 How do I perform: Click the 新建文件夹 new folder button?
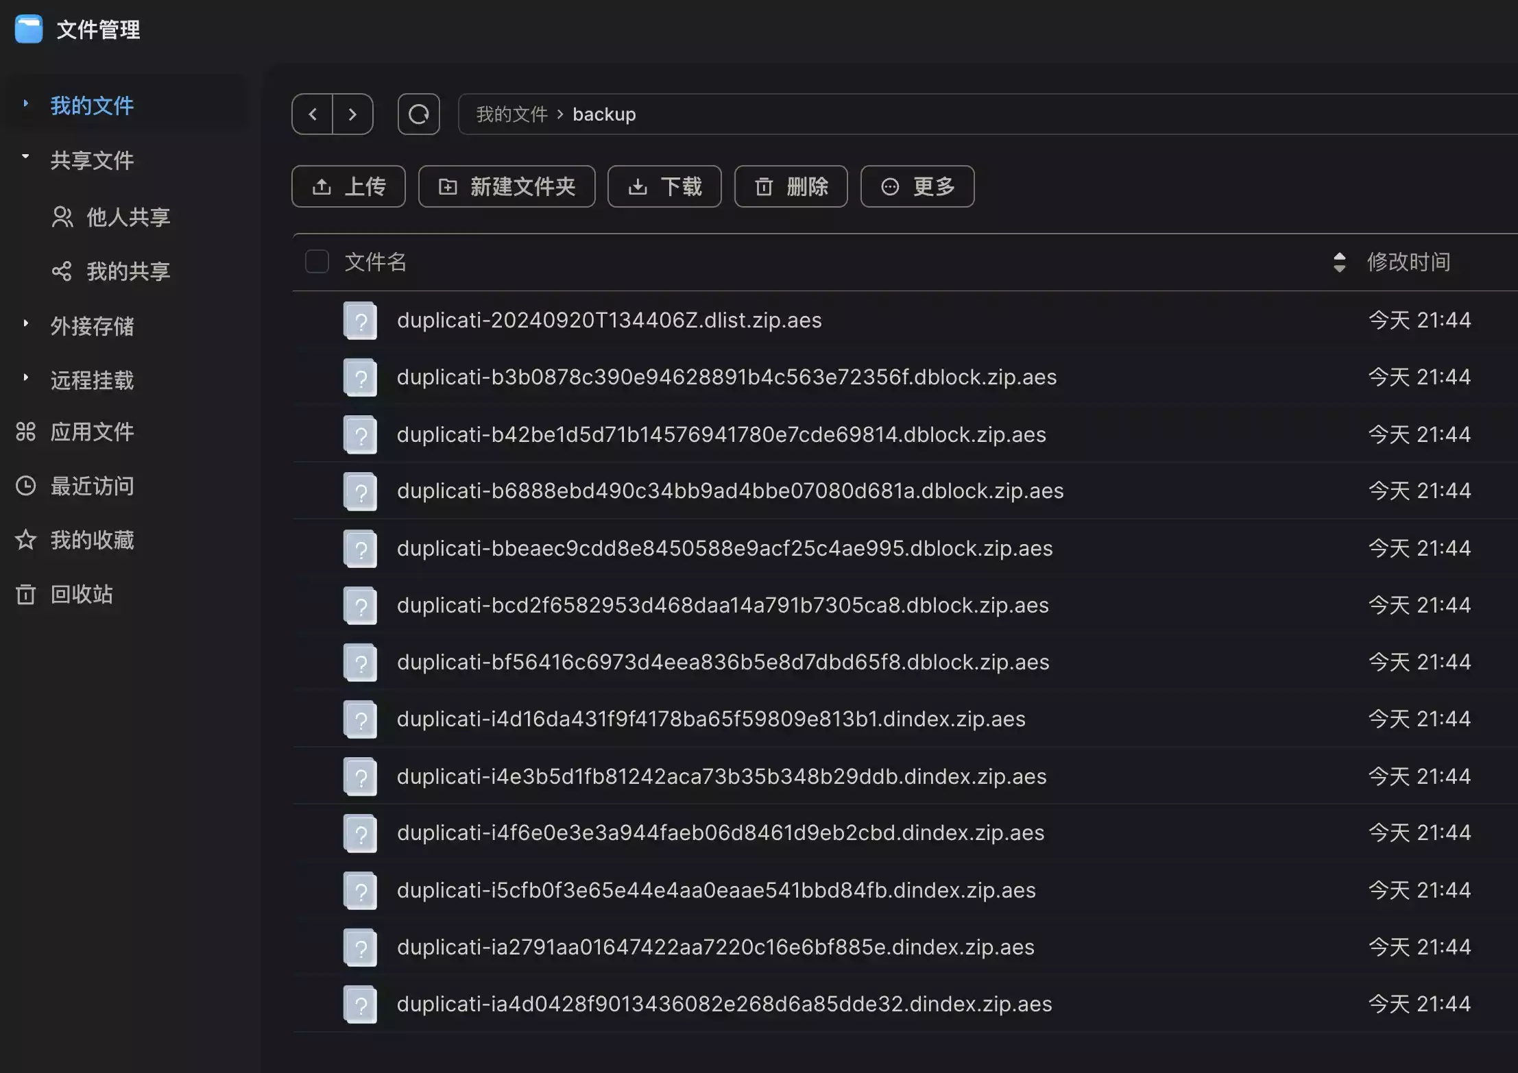[x=507, y=186]
